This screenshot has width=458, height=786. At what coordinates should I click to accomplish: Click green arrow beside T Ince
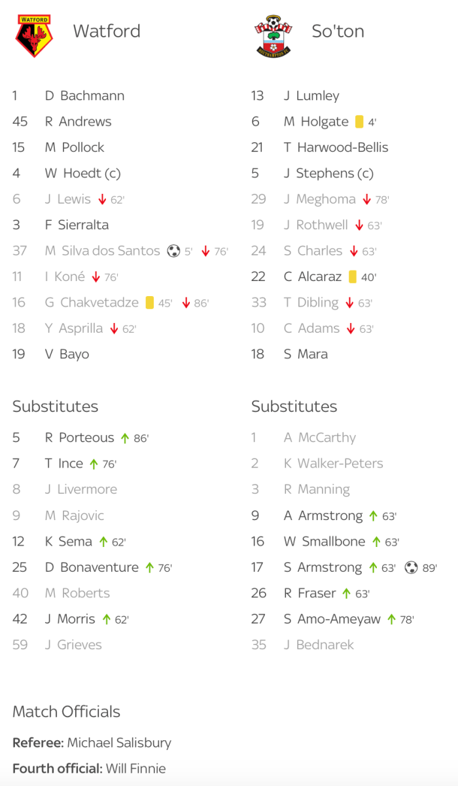pos(94,464)
